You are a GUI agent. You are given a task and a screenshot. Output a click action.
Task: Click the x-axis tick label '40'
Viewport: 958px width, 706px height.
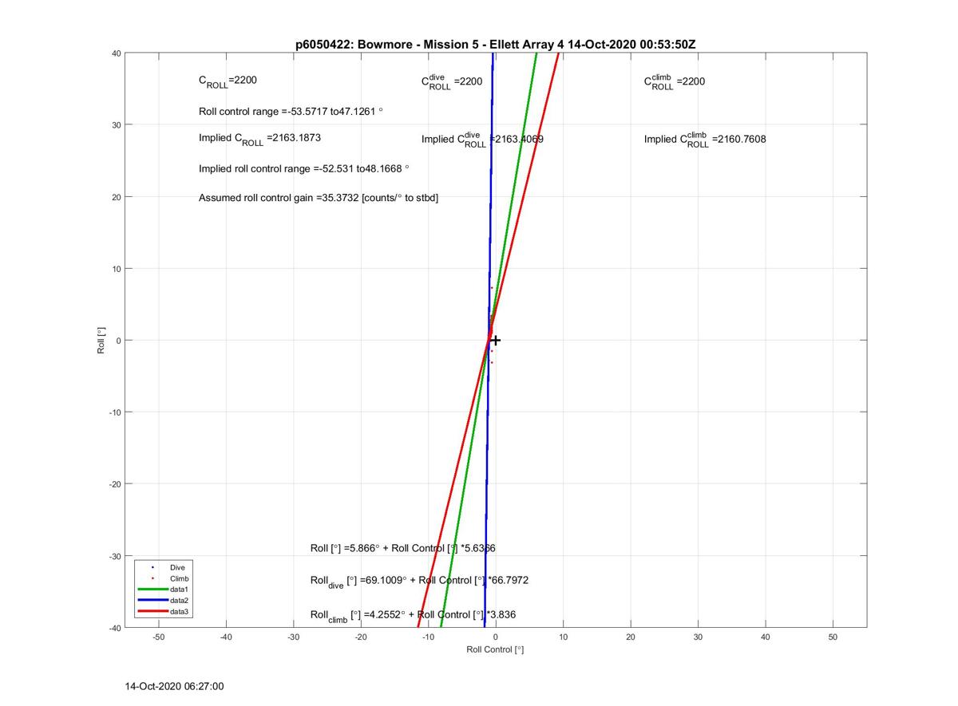(x=766, y=637)
